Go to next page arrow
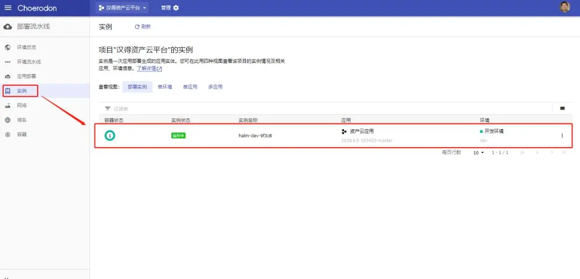Image resolution: width=580 pixels, height=279 pixels. 552,152
